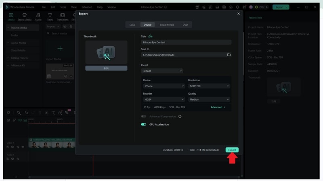323x181 pixels.
Task: Select the Device export tab
Action: click(147, 25)
